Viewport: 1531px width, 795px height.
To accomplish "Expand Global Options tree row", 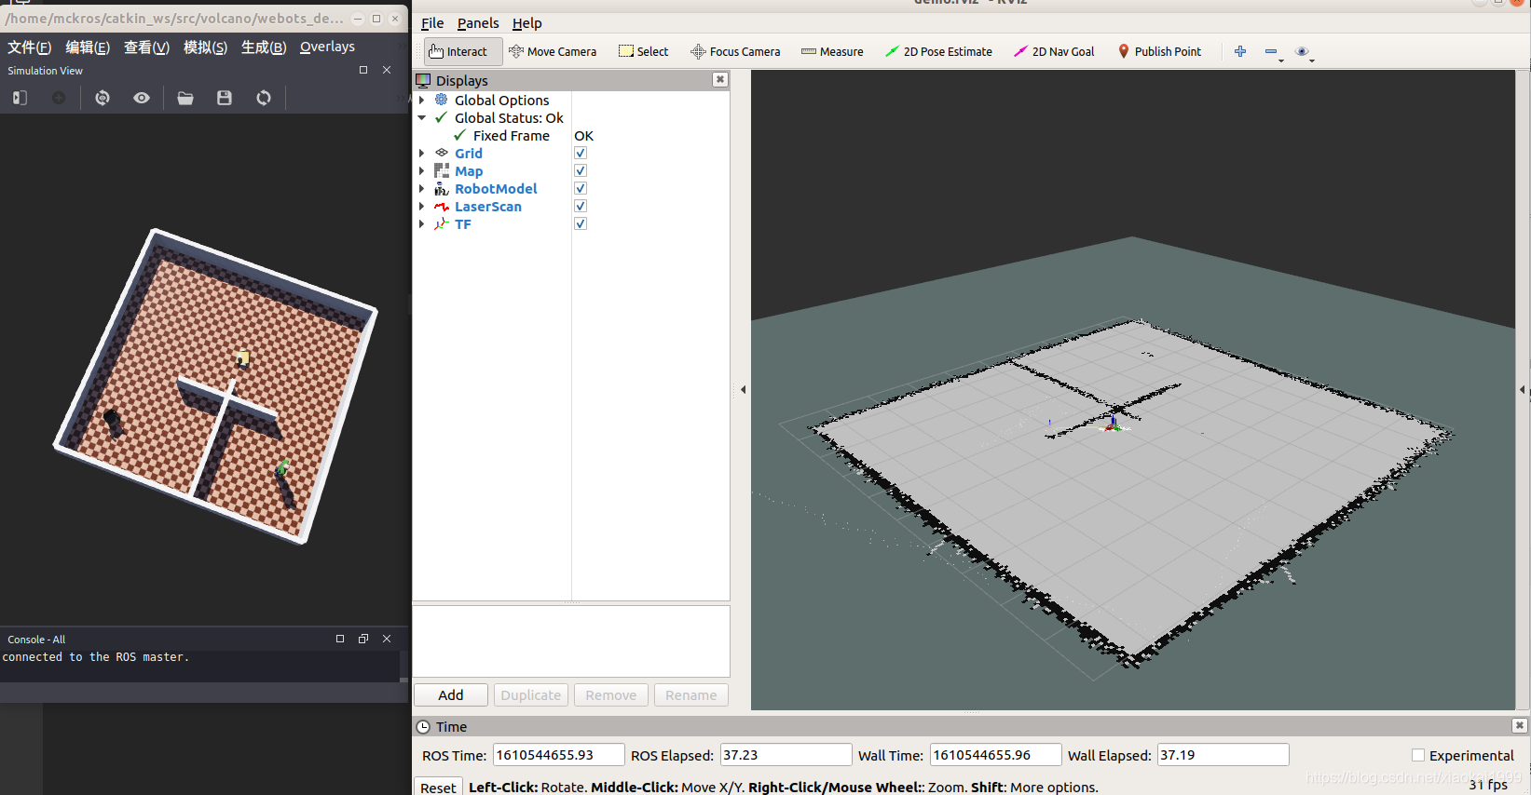I will point(422,101).
